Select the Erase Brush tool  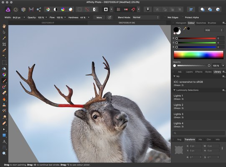pos(4,93)
